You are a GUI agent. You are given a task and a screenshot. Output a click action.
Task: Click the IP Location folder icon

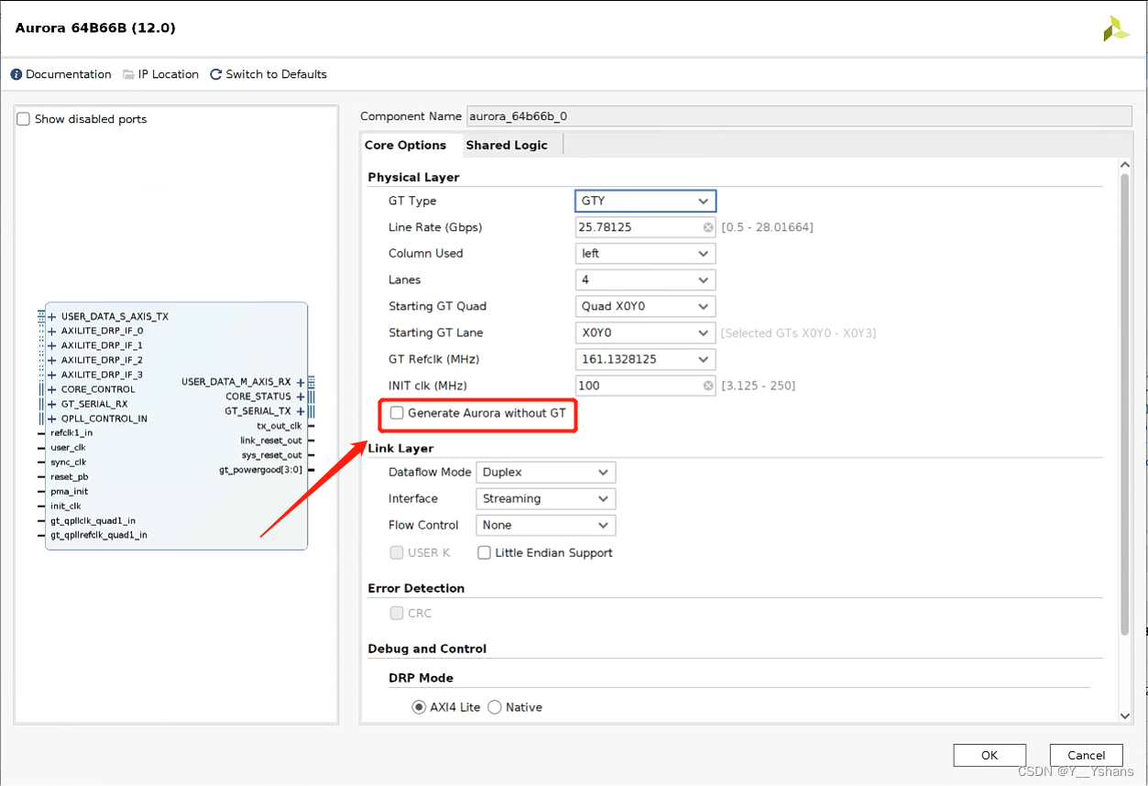click(x=129, y=74)
